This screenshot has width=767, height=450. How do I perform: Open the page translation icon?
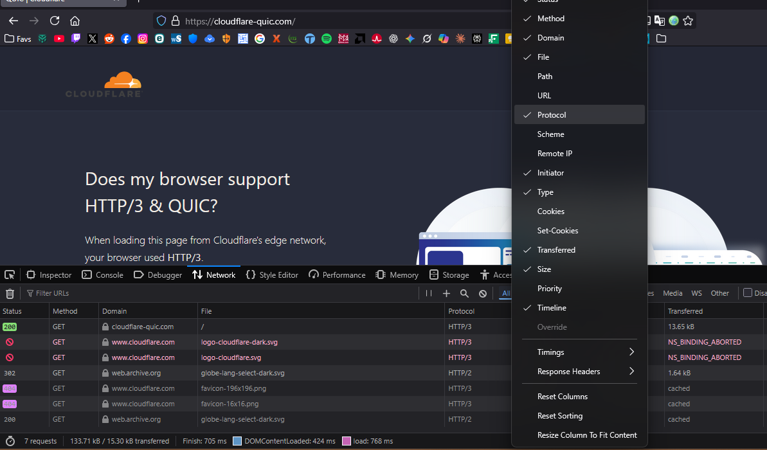coord(660,21)
